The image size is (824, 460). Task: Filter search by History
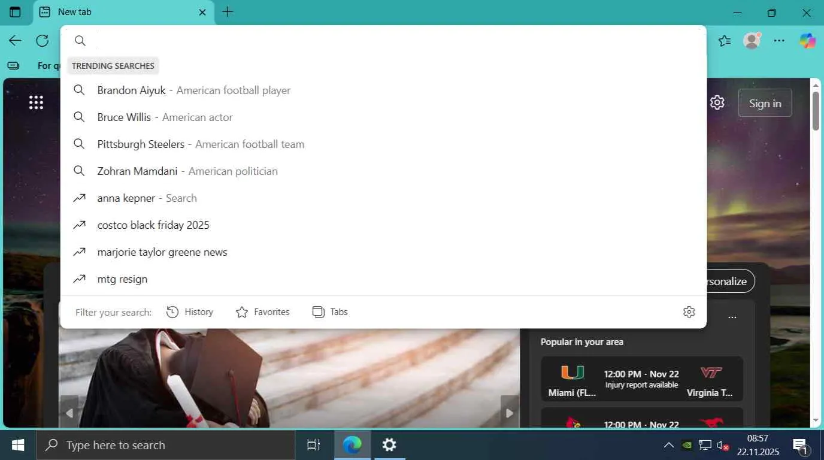[190, 312]
